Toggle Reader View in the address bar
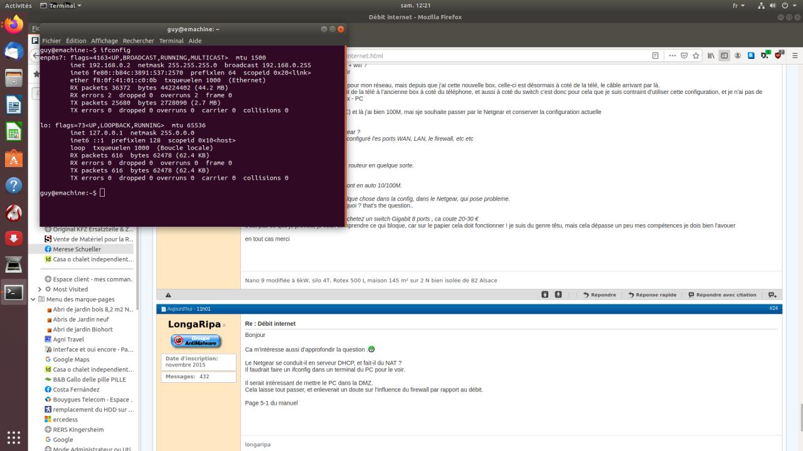The height and width of the screenshot is (451, 803). [x=655, y=56]
